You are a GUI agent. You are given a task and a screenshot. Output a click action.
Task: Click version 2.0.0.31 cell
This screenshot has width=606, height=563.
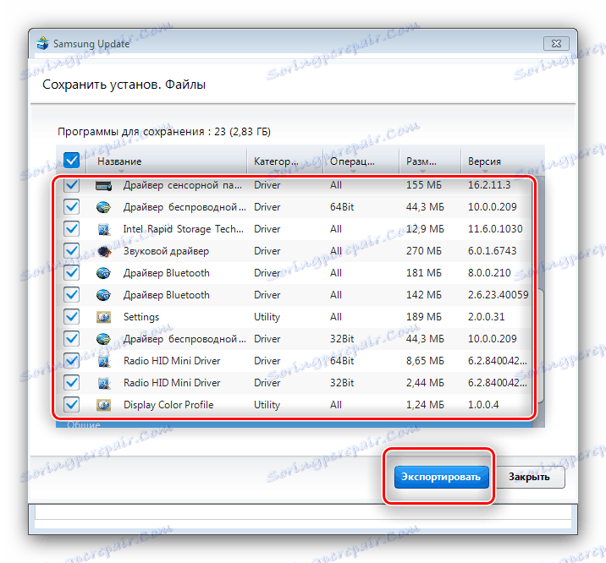pos(486,317)
